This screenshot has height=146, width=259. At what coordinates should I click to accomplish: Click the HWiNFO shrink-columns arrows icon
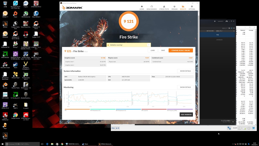tap(117, 128)
